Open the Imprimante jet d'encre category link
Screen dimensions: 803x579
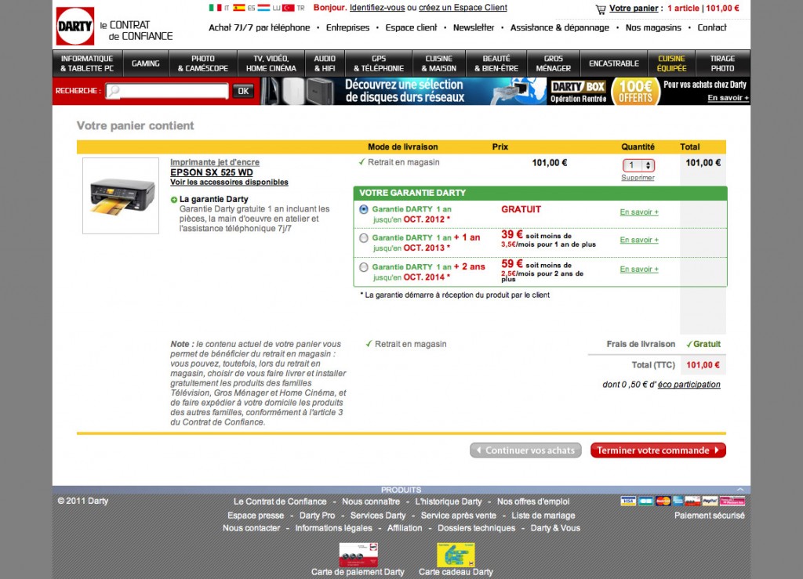pyautogui.click(x=215, y=162)
